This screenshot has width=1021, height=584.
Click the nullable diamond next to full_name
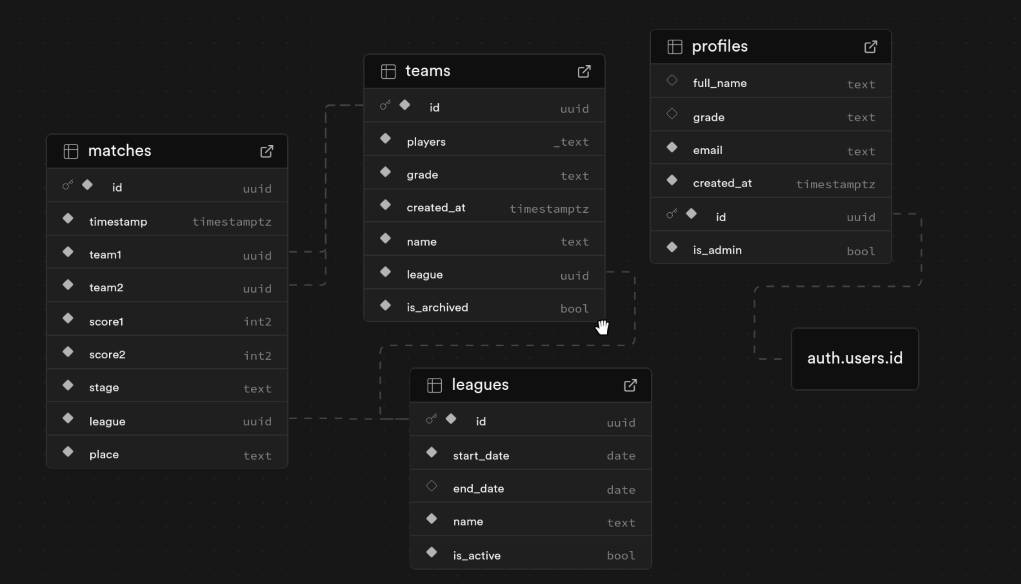click(672, 81)
